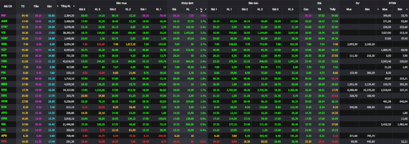Click the right arrow beside Tổng KL
Screen dimensions: 409x144
coord(74,6)
